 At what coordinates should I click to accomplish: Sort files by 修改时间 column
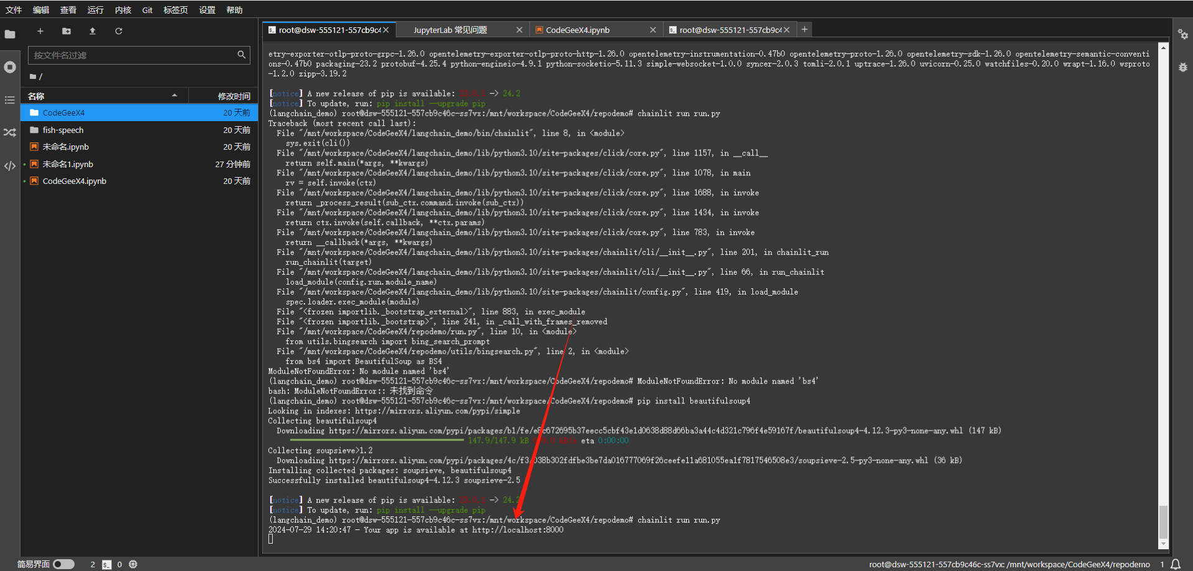coord(224,96)
